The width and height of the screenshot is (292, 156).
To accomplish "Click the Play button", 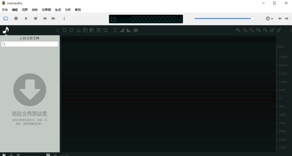I will pyautogui.click(x=26, y=18).
